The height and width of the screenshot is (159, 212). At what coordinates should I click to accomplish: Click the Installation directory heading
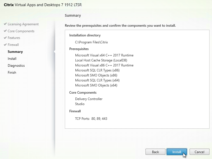pos(85,35)
